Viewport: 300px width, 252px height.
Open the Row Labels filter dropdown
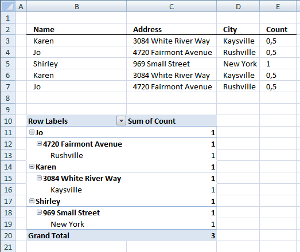click(121, 121)
